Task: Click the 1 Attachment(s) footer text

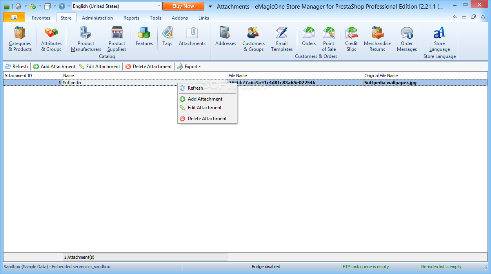Action: point(79,257)
